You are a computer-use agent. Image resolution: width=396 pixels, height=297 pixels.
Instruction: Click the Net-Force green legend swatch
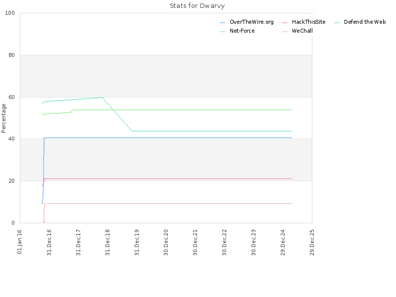(x=222, y=32)
